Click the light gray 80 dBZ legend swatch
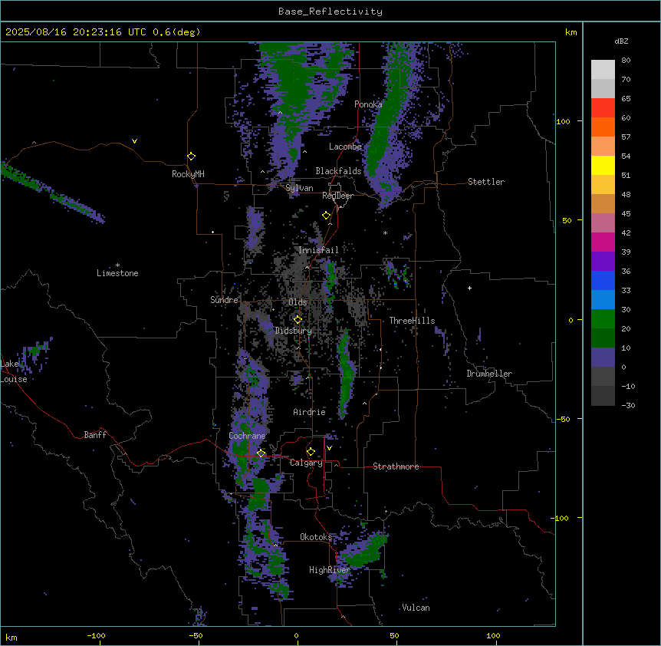The width and height of the screenshot is (661, 646). (603, 70)
